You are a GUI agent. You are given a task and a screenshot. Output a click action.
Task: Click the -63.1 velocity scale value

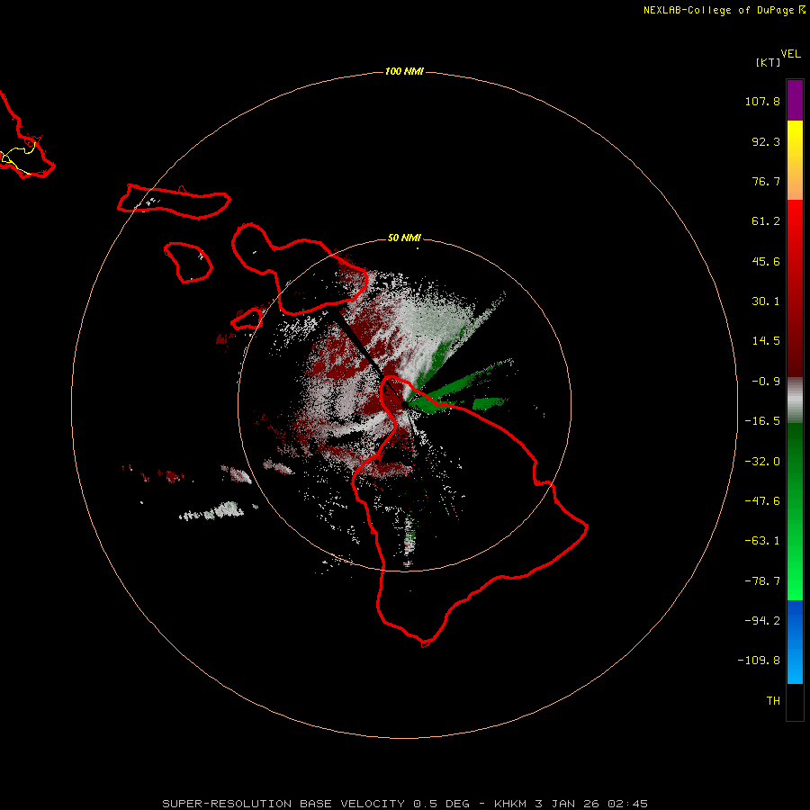(762, 541)
